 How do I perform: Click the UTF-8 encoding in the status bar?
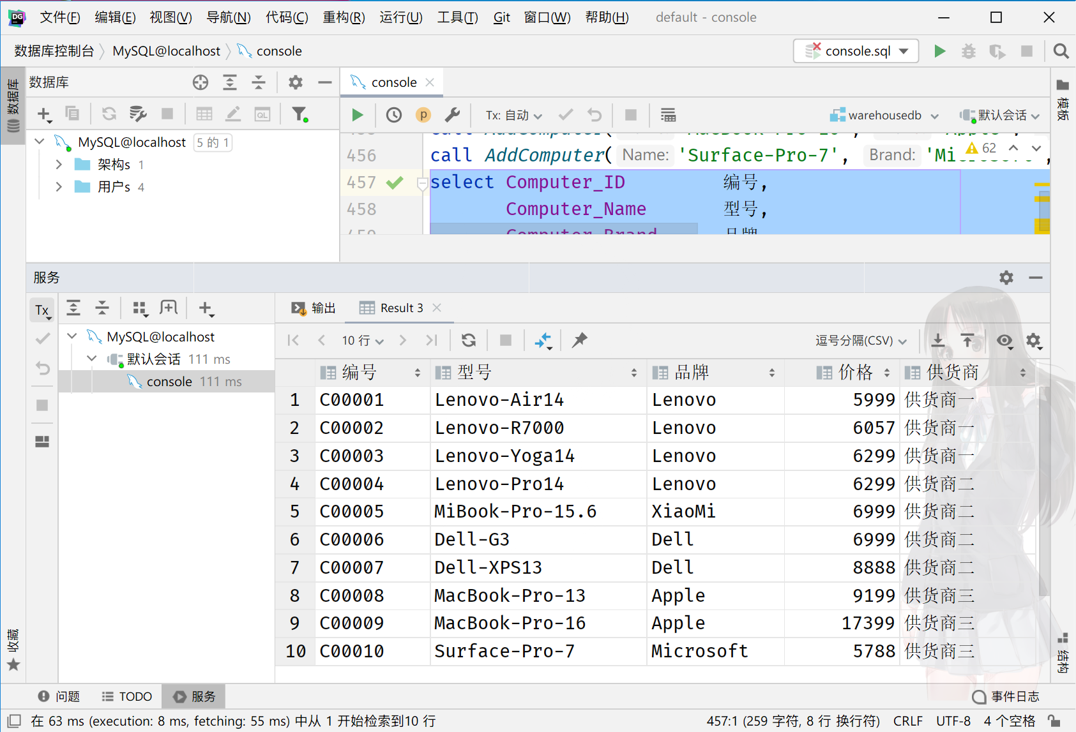coord(953,721)
